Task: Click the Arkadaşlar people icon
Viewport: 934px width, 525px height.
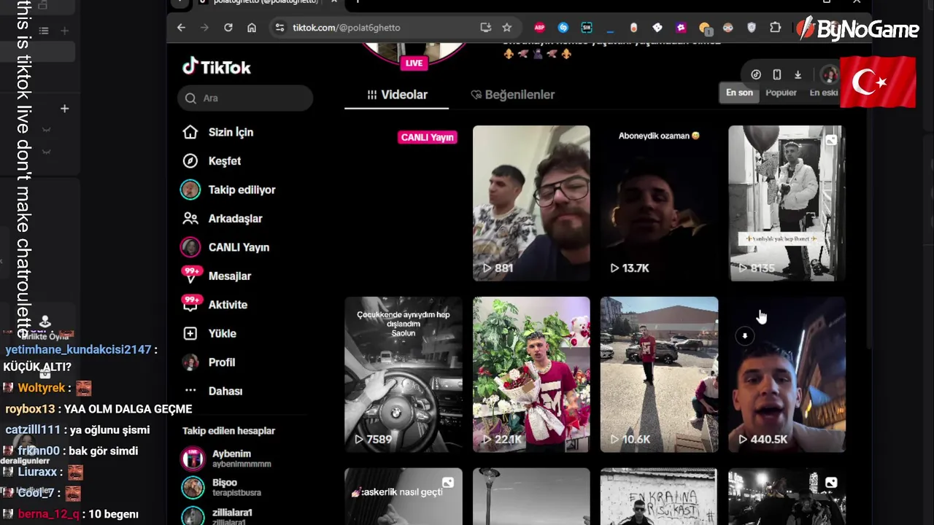Action: click(x=190, y=219)
